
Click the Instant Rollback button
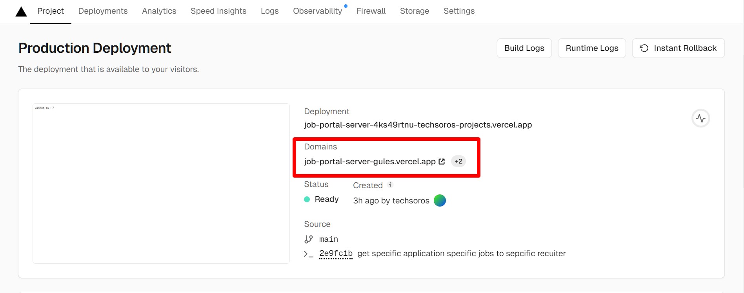(678, 48)
